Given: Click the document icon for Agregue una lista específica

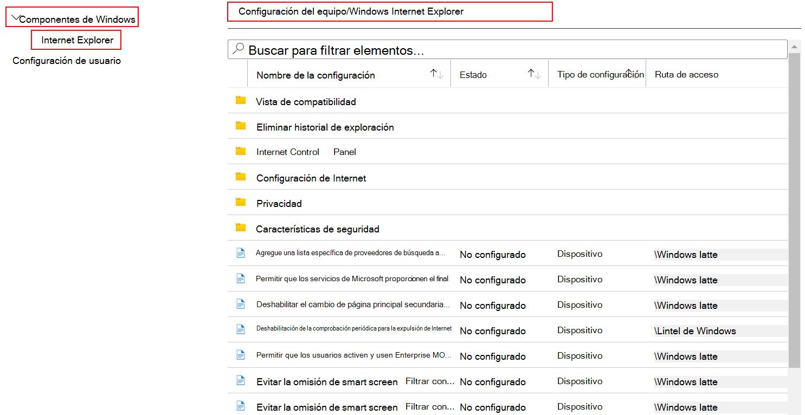Looking at the screenshot, I should tap(241, 253).
